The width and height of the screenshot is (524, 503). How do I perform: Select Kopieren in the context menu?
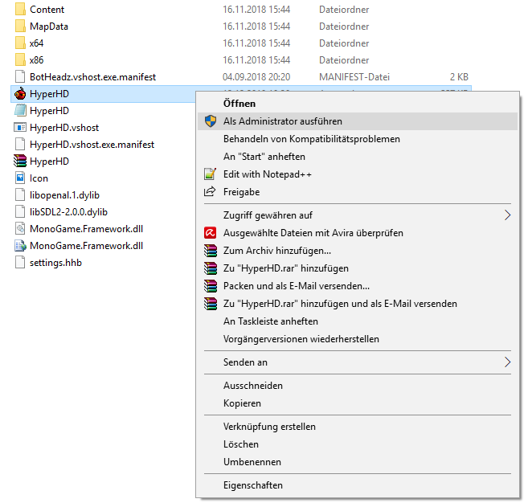click(x=358, y=403)
